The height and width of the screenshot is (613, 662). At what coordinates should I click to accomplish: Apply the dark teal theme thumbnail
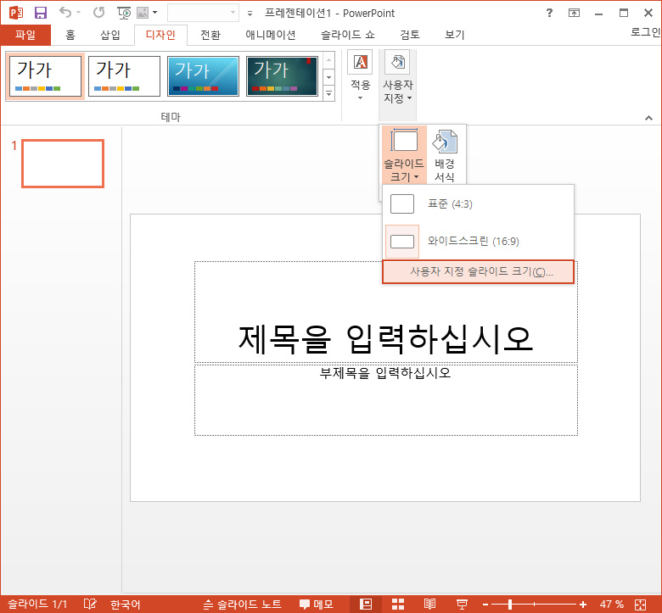282,76
